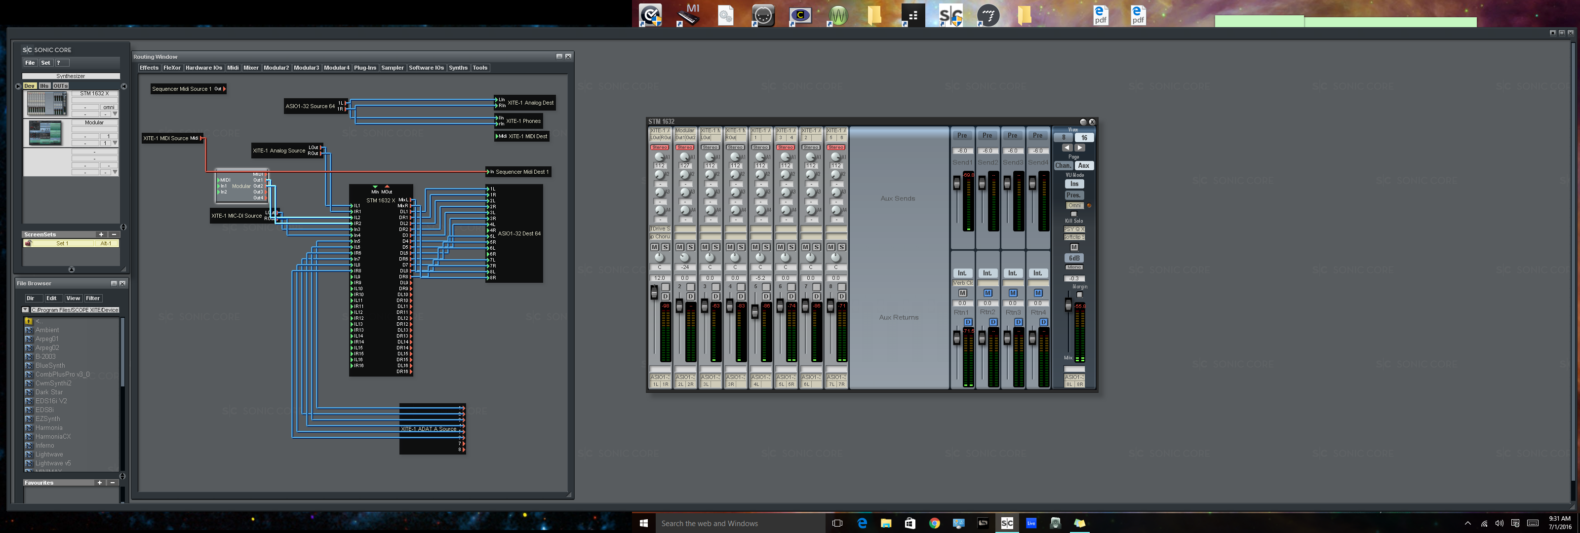
Task: Open the Filter menu in File Browser
Action: pyautogui.click(x=93, y=298)
